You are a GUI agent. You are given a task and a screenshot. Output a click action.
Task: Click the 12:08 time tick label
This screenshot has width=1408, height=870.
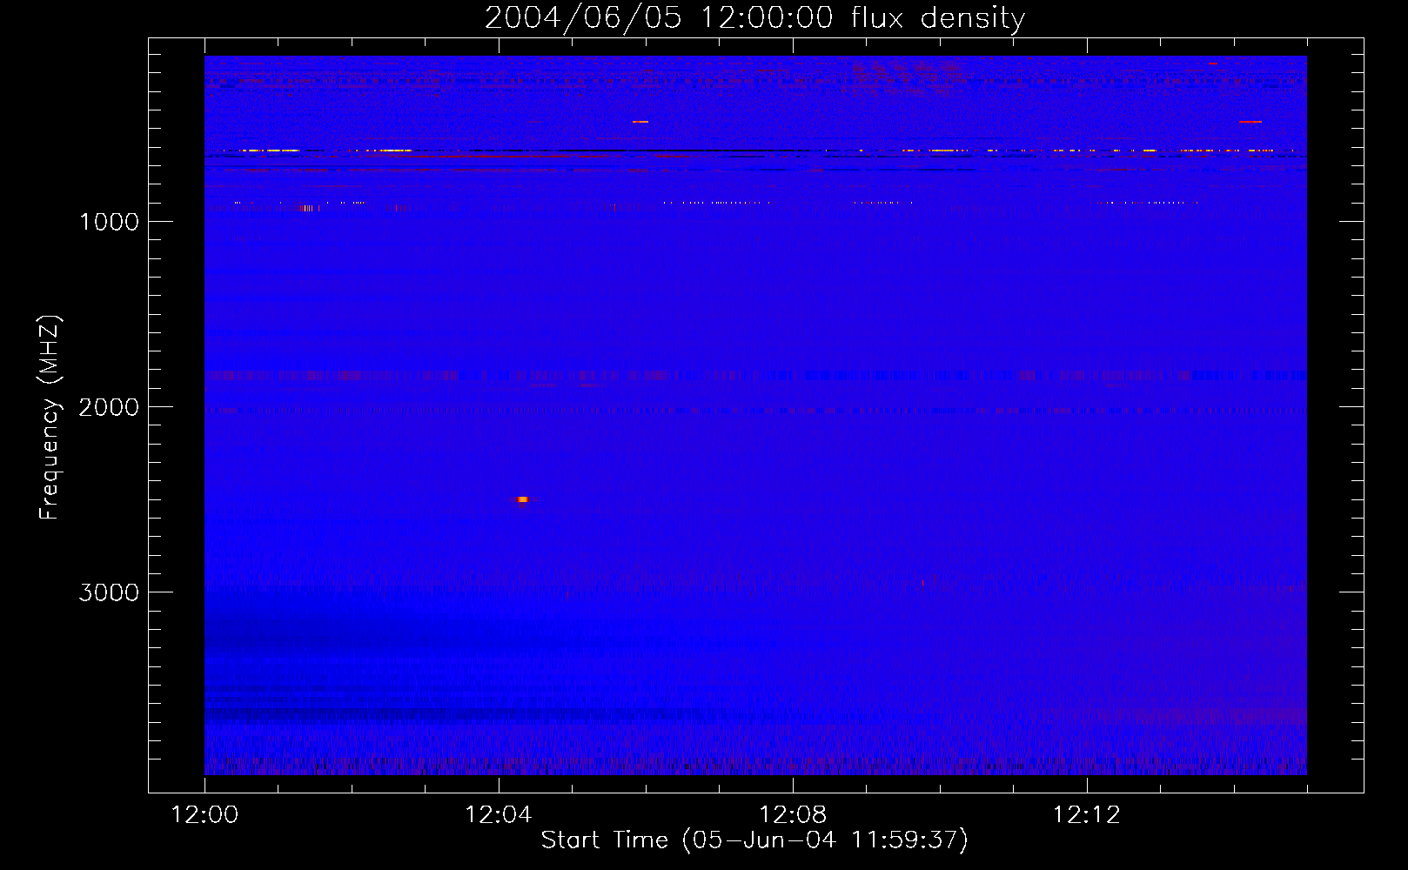point(793,815)
